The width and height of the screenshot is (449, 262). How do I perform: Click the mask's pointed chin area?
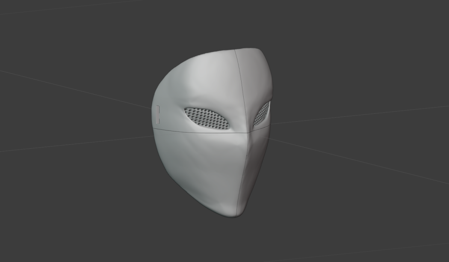(233, 208)
